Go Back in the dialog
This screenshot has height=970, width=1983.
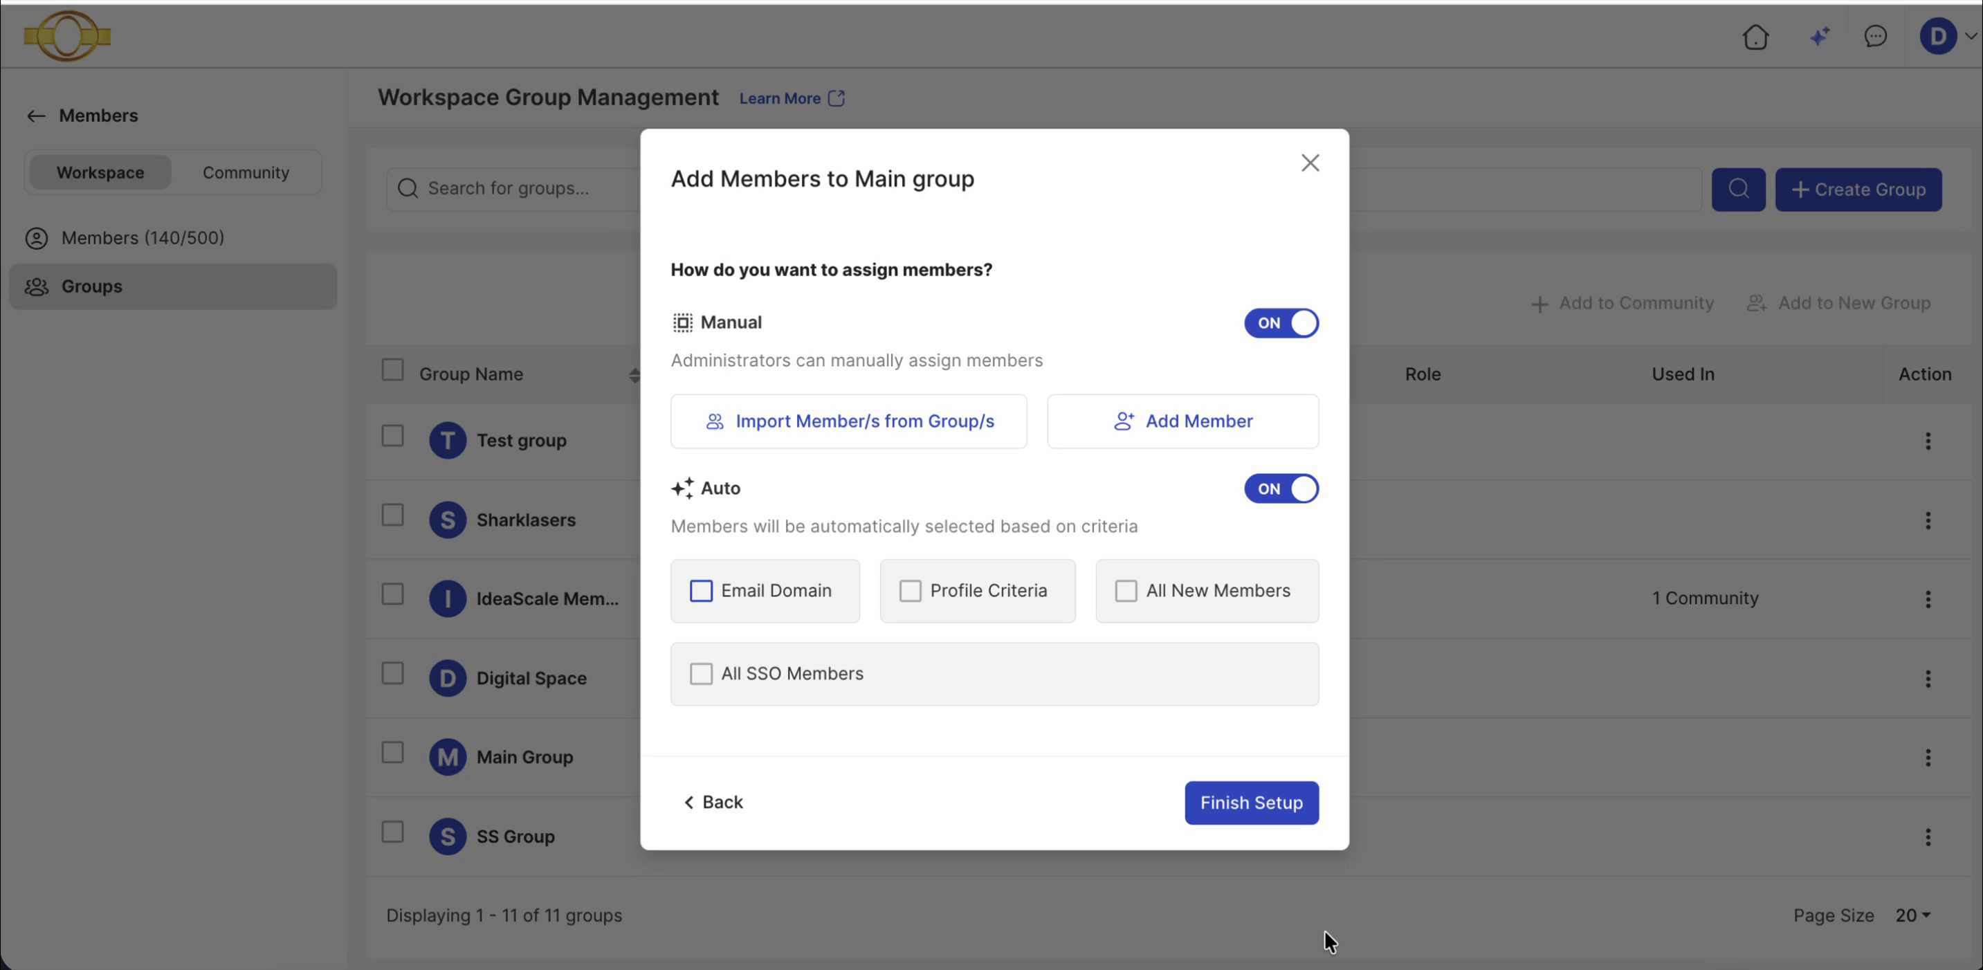tap(713, 803)
